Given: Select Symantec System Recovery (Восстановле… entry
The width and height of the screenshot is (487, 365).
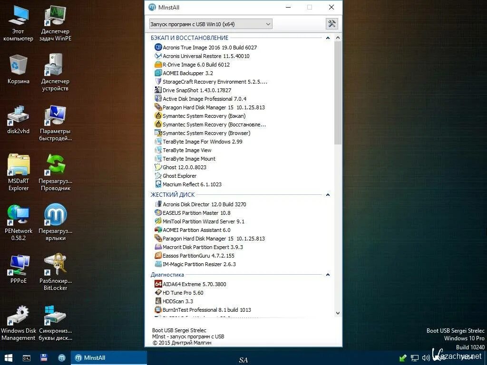Looking at the screenshot, I should [210, 125].
